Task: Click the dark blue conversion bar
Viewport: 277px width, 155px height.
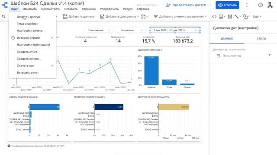Action: 109,107
